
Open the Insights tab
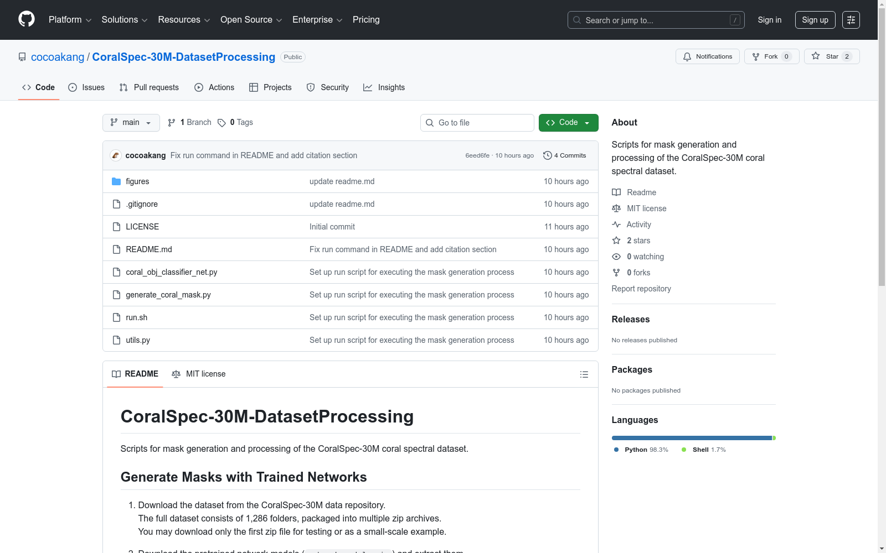tap(384, 87)
